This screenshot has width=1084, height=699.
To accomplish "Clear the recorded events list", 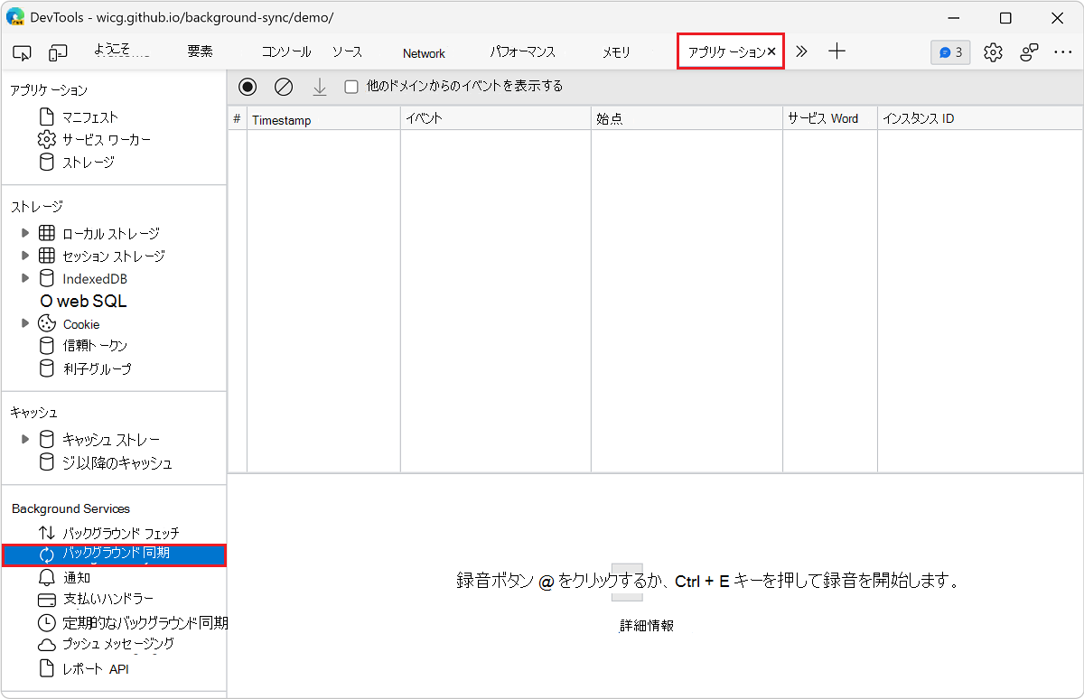I will [x=284, y=86].
